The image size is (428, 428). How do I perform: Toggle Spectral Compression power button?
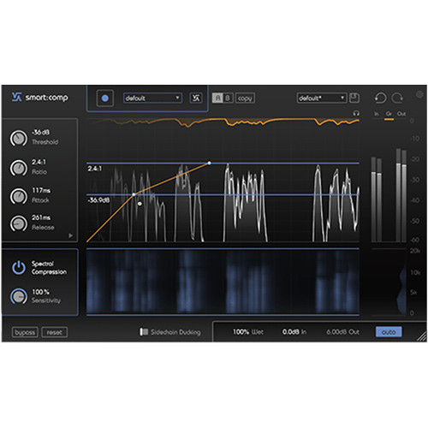pos(19,268)
